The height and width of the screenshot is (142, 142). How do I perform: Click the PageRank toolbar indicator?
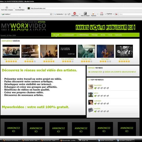click(109, 14)
